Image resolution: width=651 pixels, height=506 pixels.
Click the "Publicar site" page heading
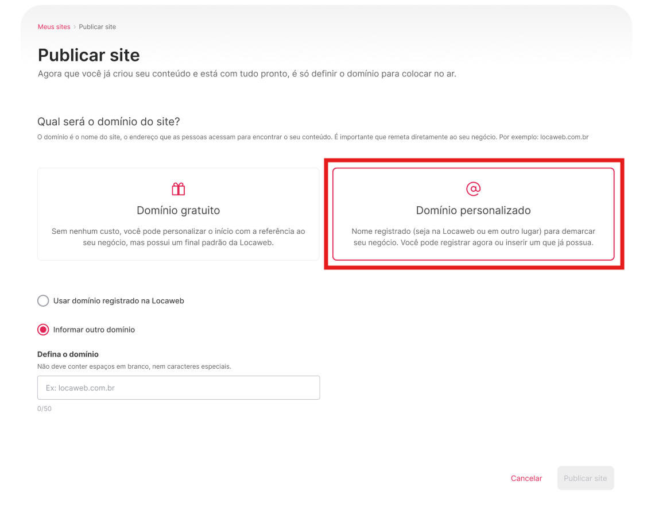click(x=88, y=55)
